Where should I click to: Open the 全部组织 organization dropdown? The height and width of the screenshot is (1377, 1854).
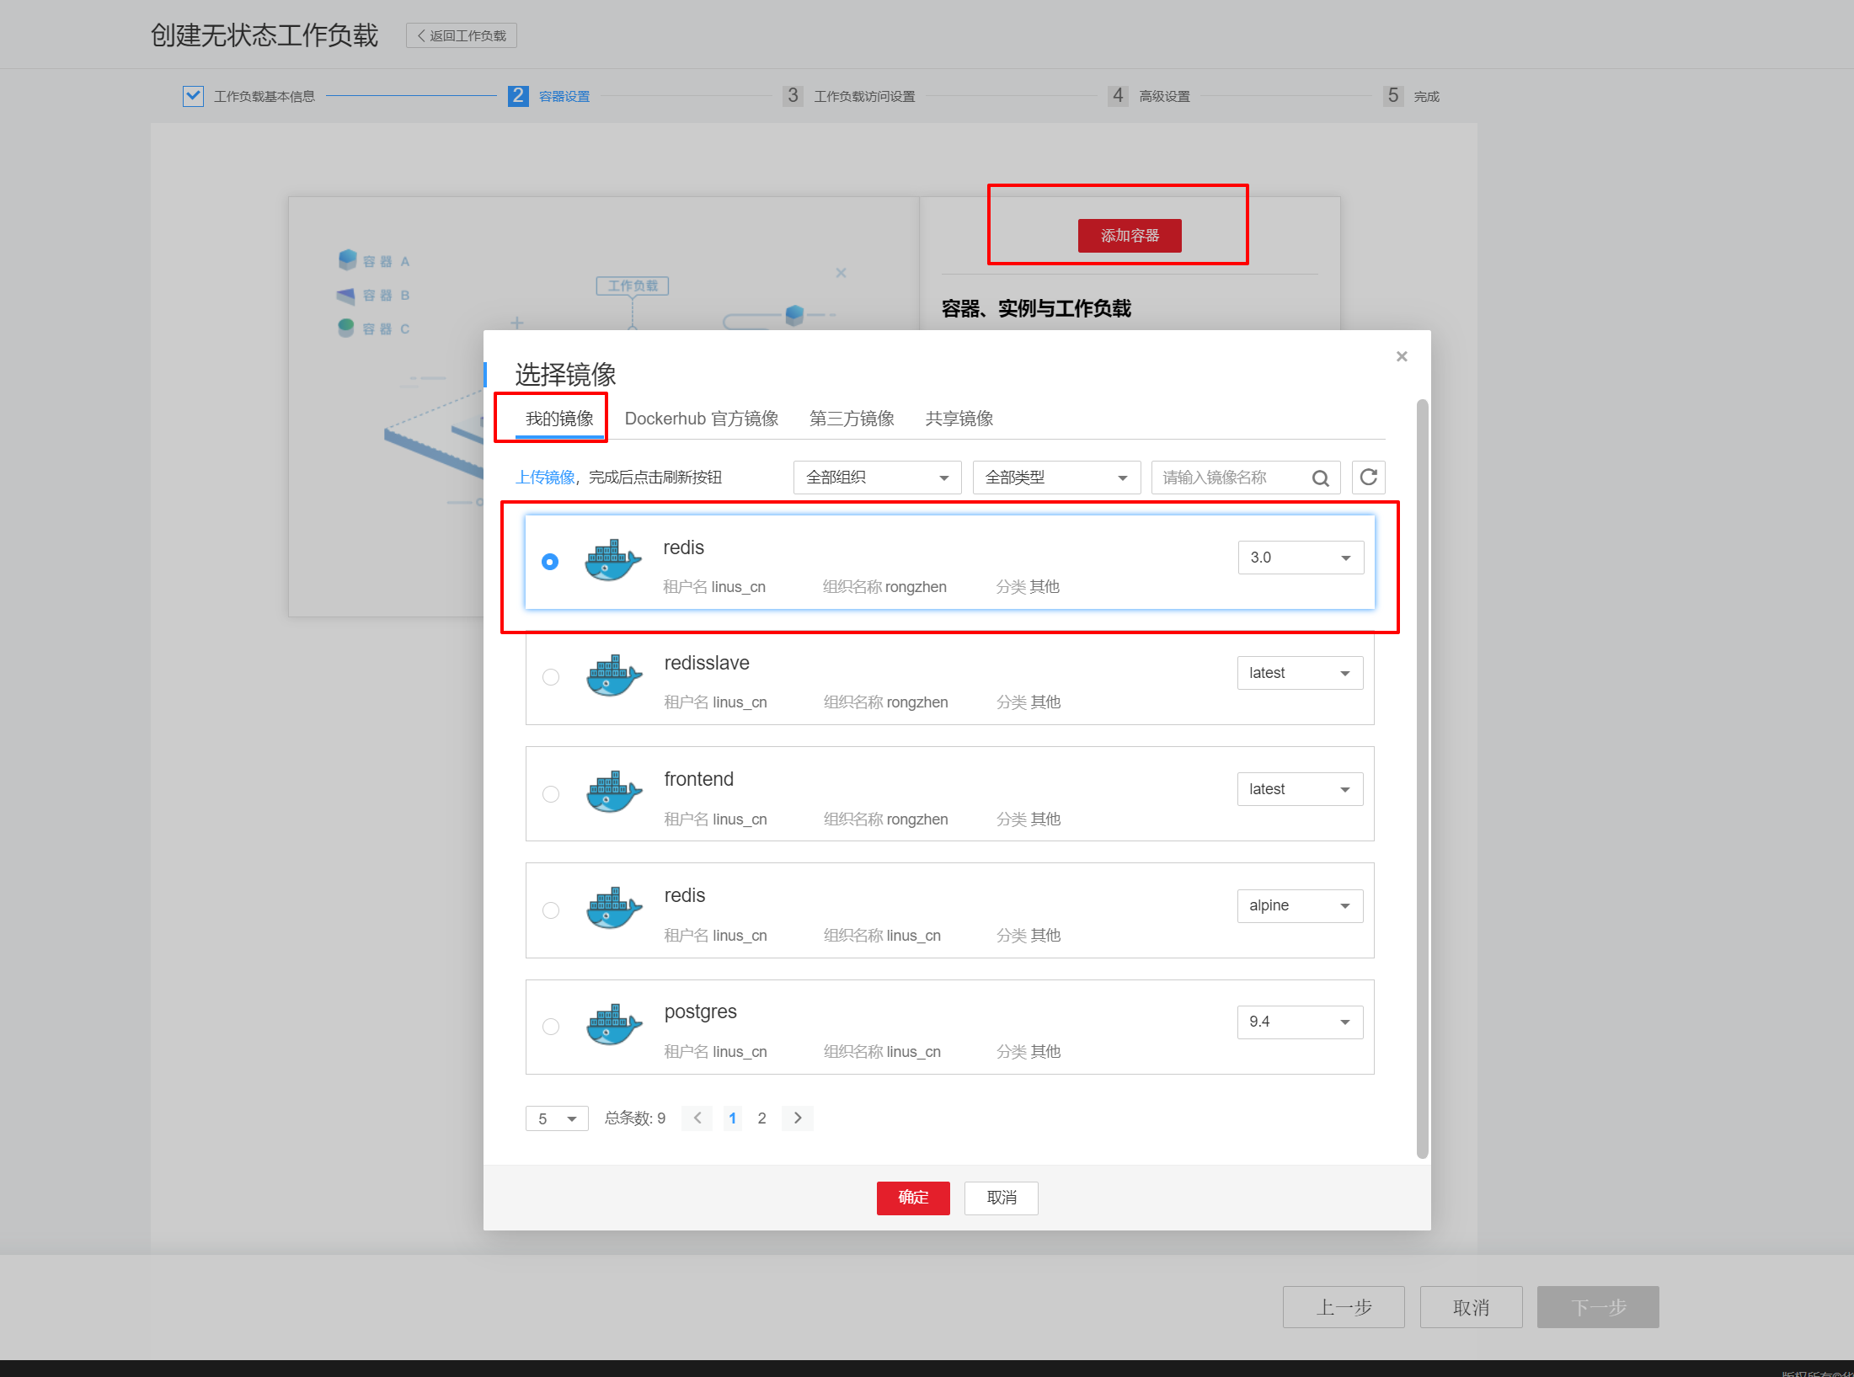tap(876, 478)
